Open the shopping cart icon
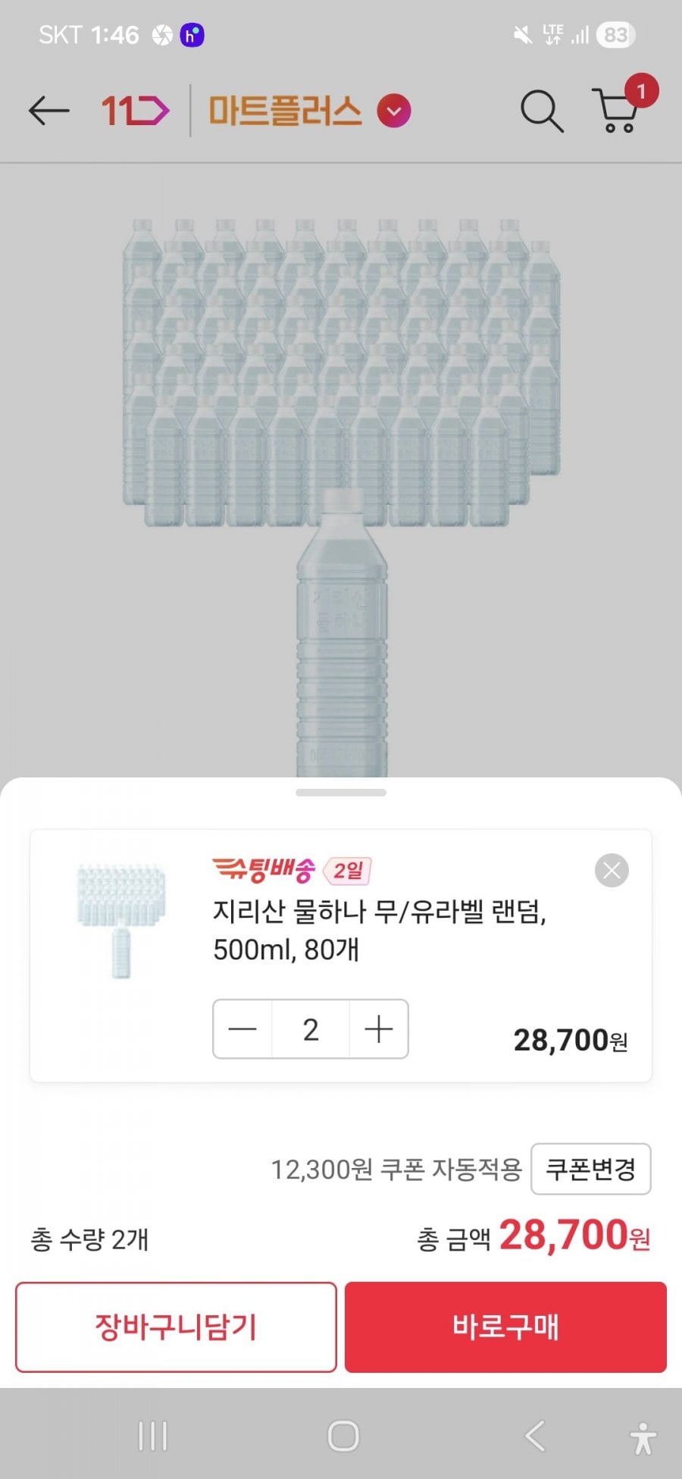This screenshot has height=1479, width=682. [617, 111]
